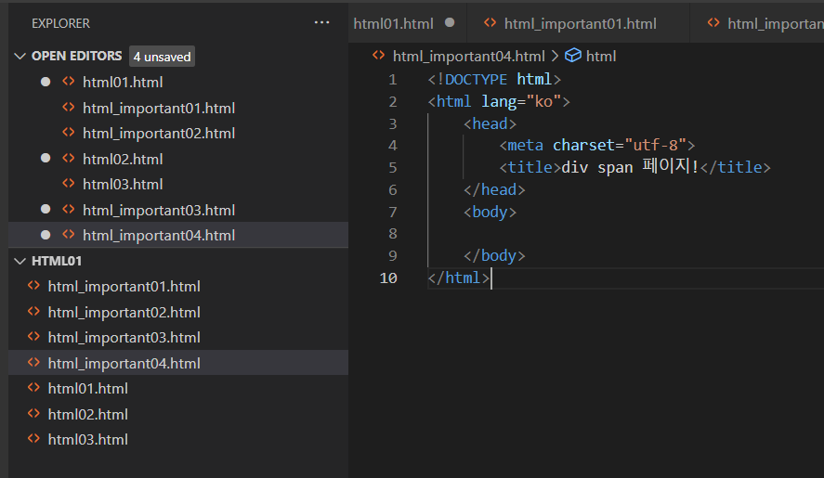
Task: Click the closing </html> tag
Action: tap(458, 278)
